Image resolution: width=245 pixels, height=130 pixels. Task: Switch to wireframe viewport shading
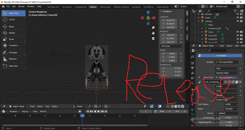pyautogui.click(x=172, y=106)
